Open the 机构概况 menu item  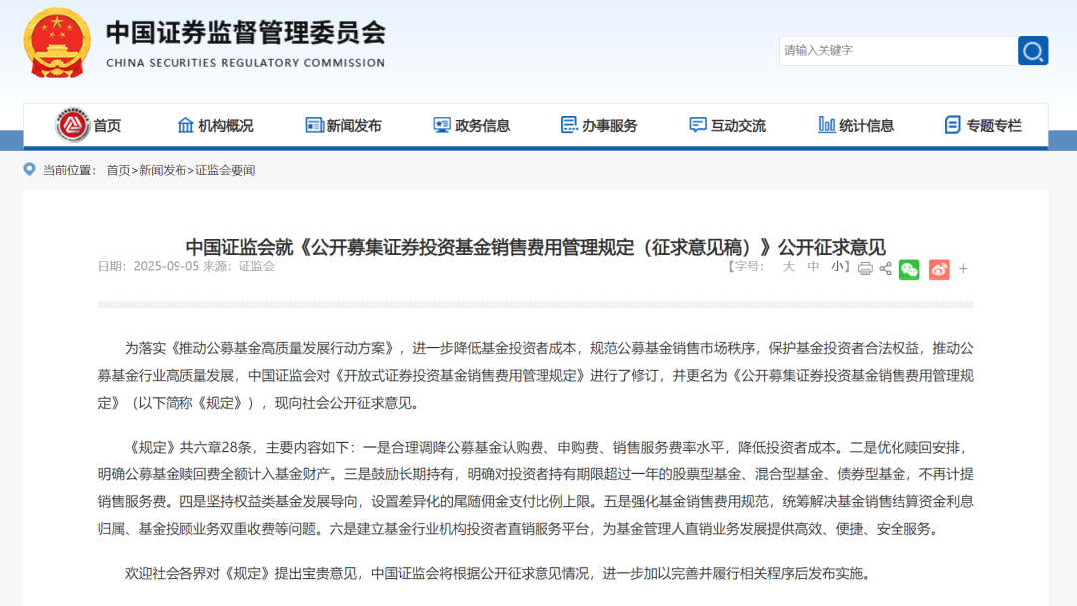[x=226, y=125]
